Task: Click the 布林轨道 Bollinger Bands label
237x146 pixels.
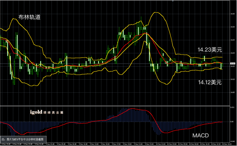Action: tap(30, 17)
